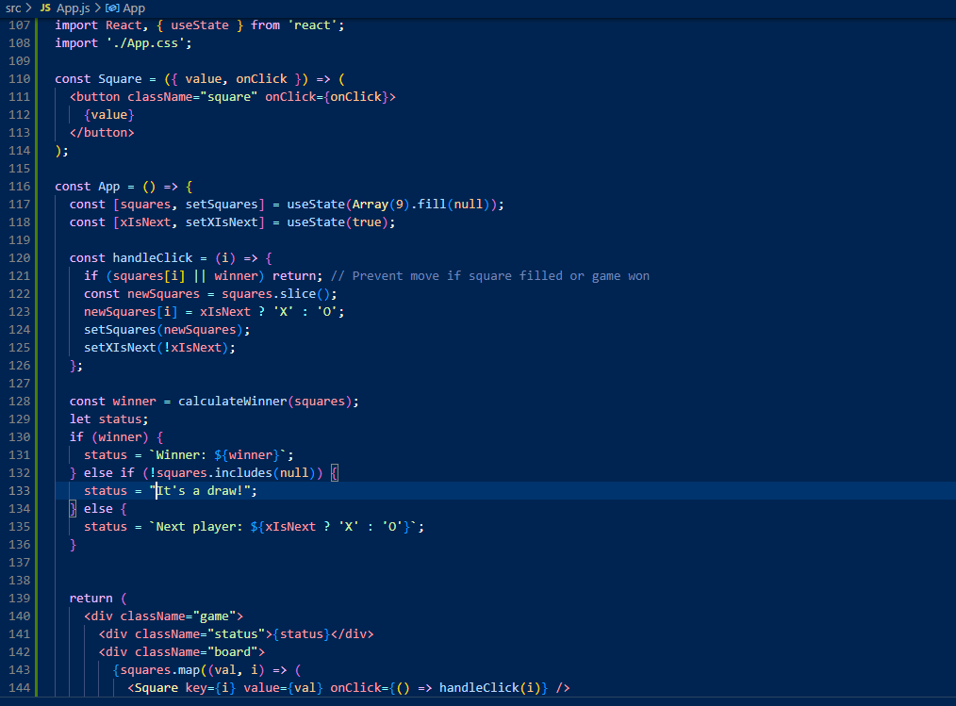
Task: Click the matching closing brace on line 134
Action: point(74,508)
